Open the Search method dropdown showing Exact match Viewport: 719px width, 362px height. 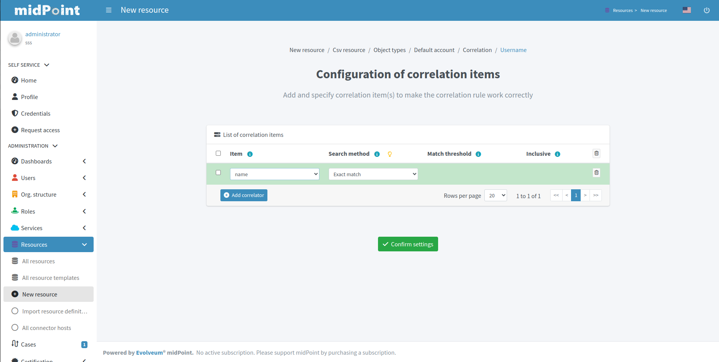[x=373, y=174]
